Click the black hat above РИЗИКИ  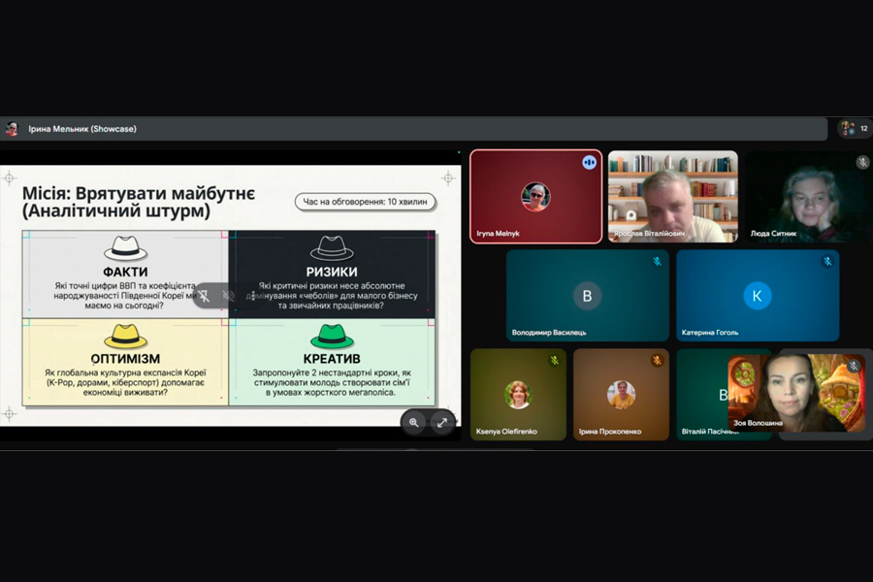point(332,248)
